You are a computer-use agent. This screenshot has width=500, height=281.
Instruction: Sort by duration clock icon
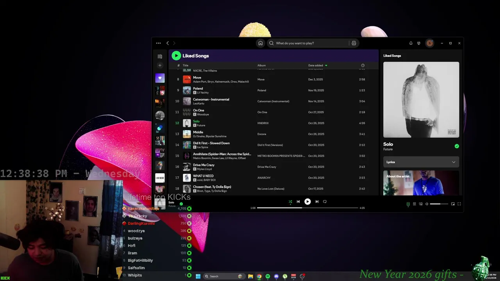click(x=362, y=65)
